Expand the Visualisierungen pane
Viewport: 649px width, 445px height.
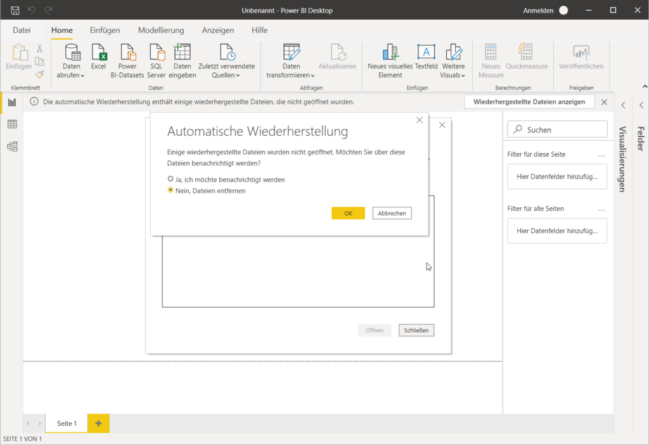tap(624, 105)
